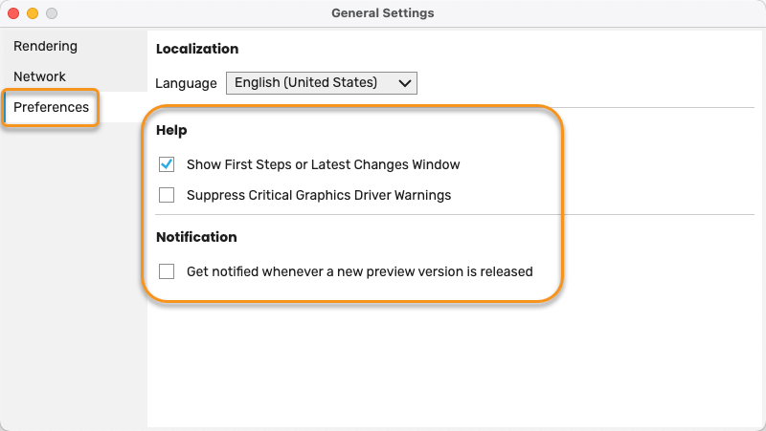Click the General Settings title bar
766x431 pixels.
383,13
